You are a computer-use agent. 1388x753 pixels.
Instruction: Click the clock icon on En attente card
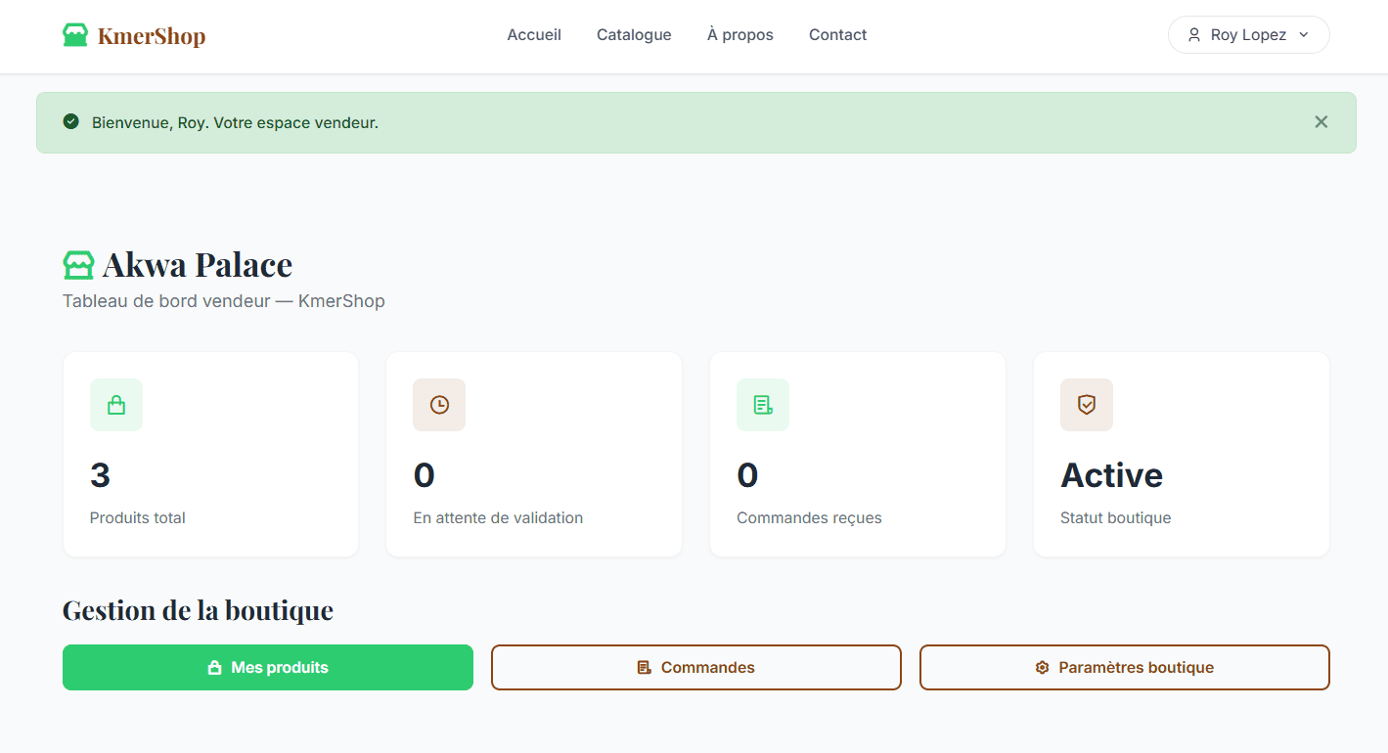[x=439, y=405]
